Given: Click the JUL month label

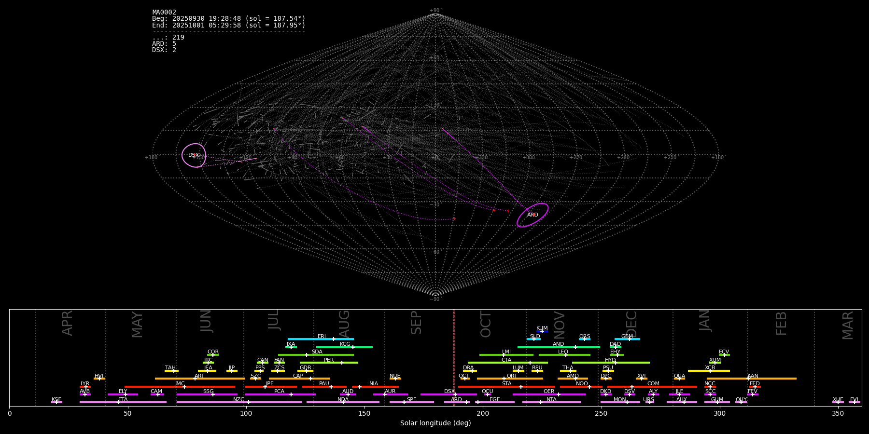Looking at the screenshot, I should [274, 319].
